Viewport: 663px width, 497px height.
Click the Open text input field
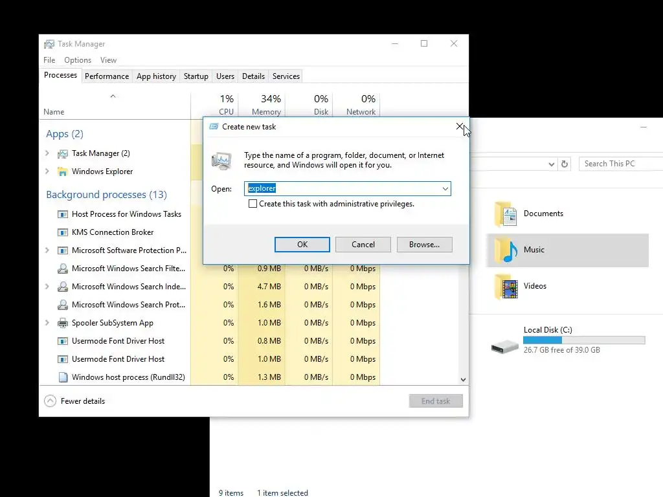click(x=347, y=188)
